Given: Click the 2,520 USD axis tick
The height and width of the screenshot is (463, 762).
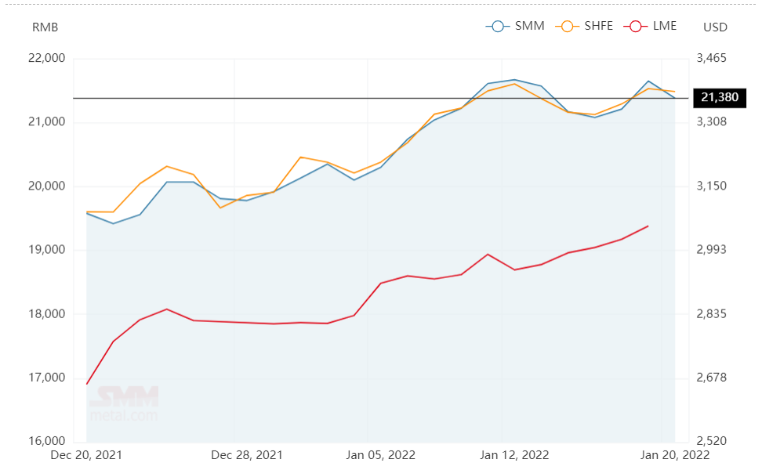Looking at the screenshot, I should point(712,440).
